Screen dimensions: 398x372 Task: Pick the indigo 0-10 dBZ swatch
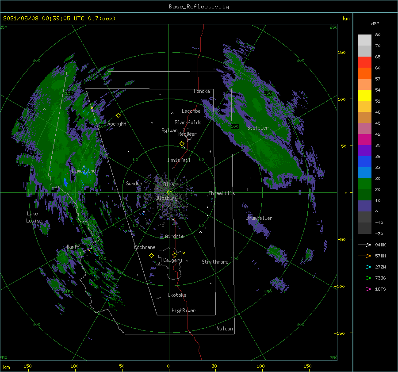[364, 206]
